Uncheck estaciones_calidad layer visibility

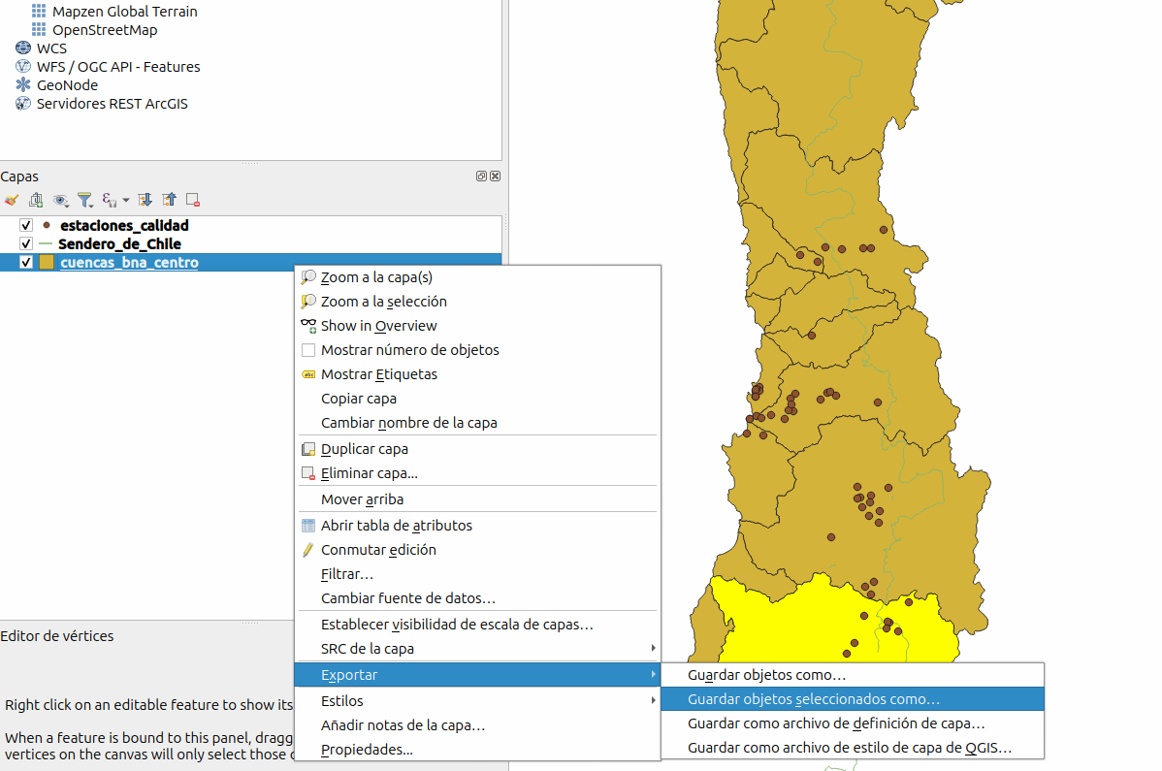(26, 225)
